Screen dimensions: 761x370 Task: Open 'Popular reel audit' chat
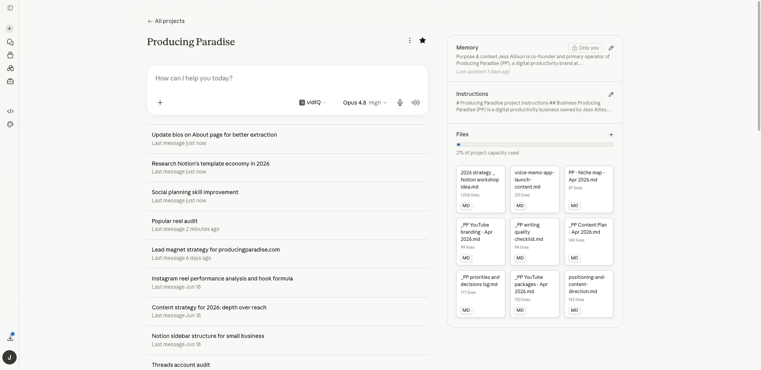(x=287, y=225)
